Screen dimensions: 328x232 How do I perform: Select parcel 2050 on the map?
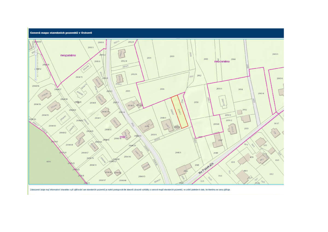pyautogui.click(x=196, y=102)
